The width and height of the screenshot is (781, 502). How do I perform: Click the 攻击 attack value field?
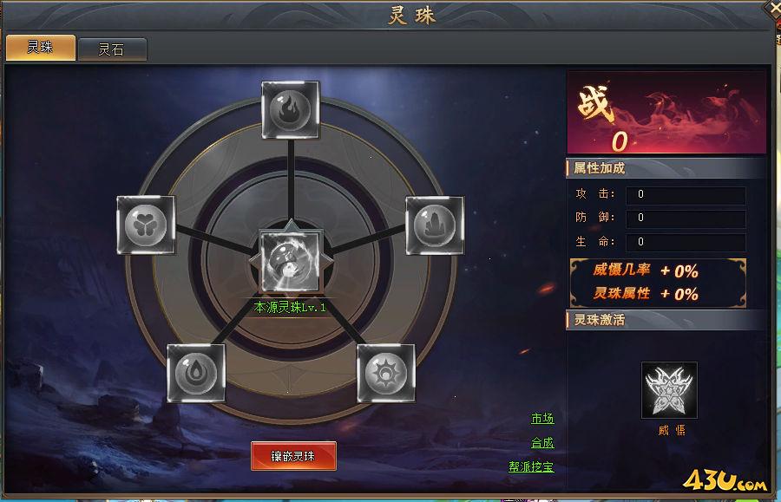[x=686, y=194]
